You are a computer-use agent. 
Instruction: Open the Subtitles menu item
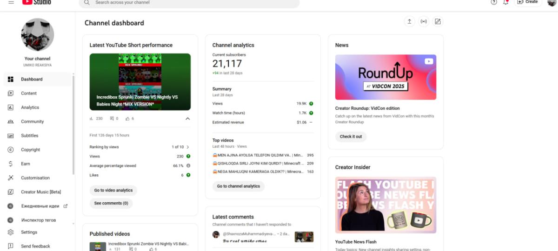tap(37, 136)
